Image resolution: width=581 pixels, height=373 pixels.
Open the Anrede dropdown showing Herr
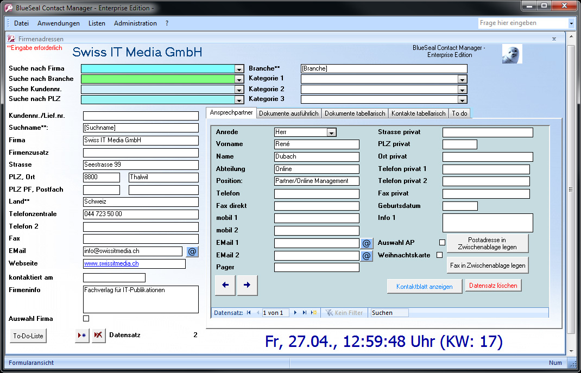click(x=332, y=132)
